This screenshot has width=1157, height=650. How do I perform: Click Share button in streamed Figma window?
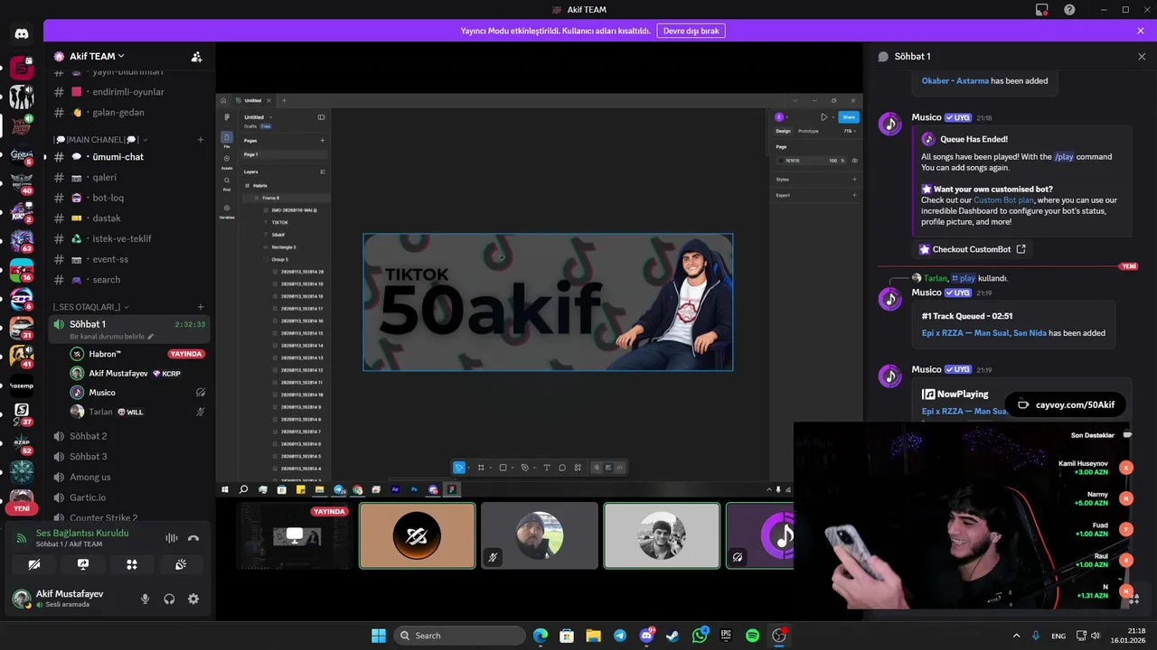click(x=848, y=117)
